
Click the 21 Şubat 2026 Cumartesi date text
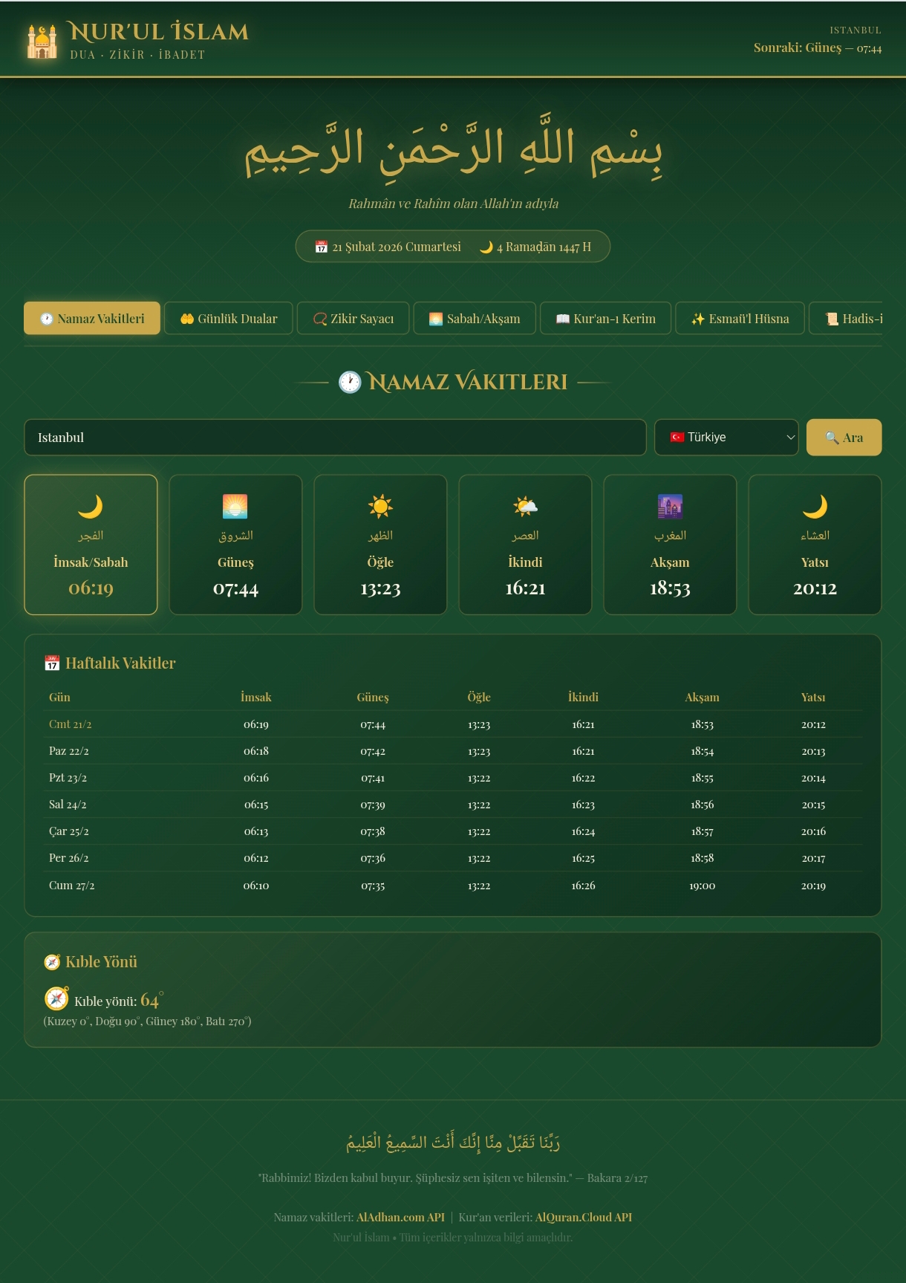click(397, 247)
